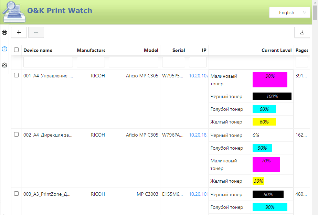Click pages value 162... cell
The height and width of the screenshot is (215, 318).
[301, 135]
